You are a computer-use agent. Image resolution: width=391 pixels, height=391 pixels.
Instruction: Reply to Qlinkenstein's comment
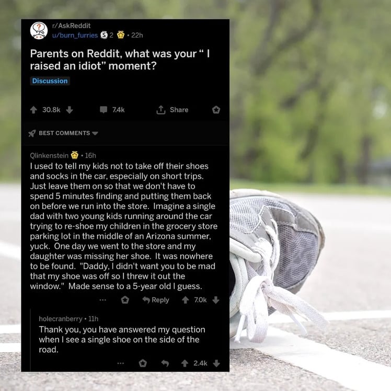[x=156, y=300]
